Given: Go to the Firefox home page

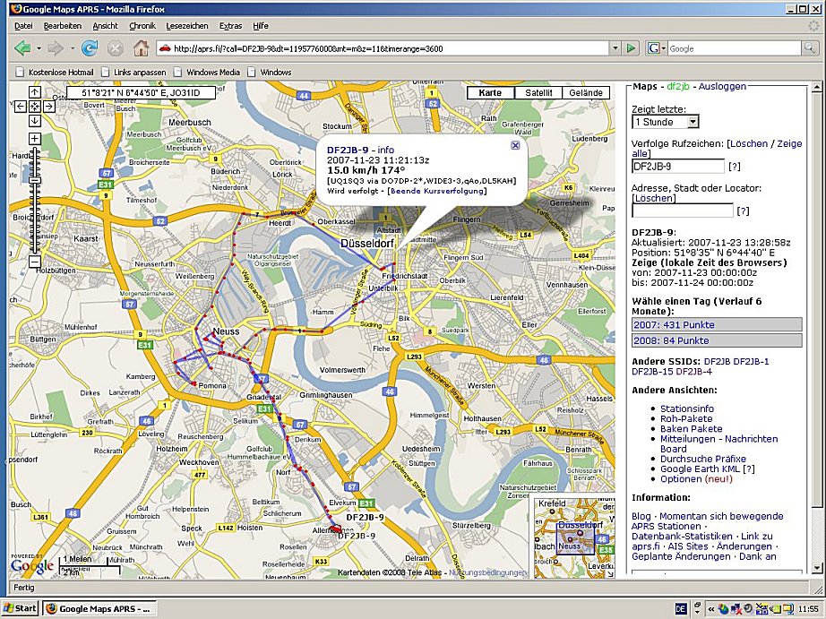Looking at the screenshot, I should pyautogui.click(x=141, y=48).
